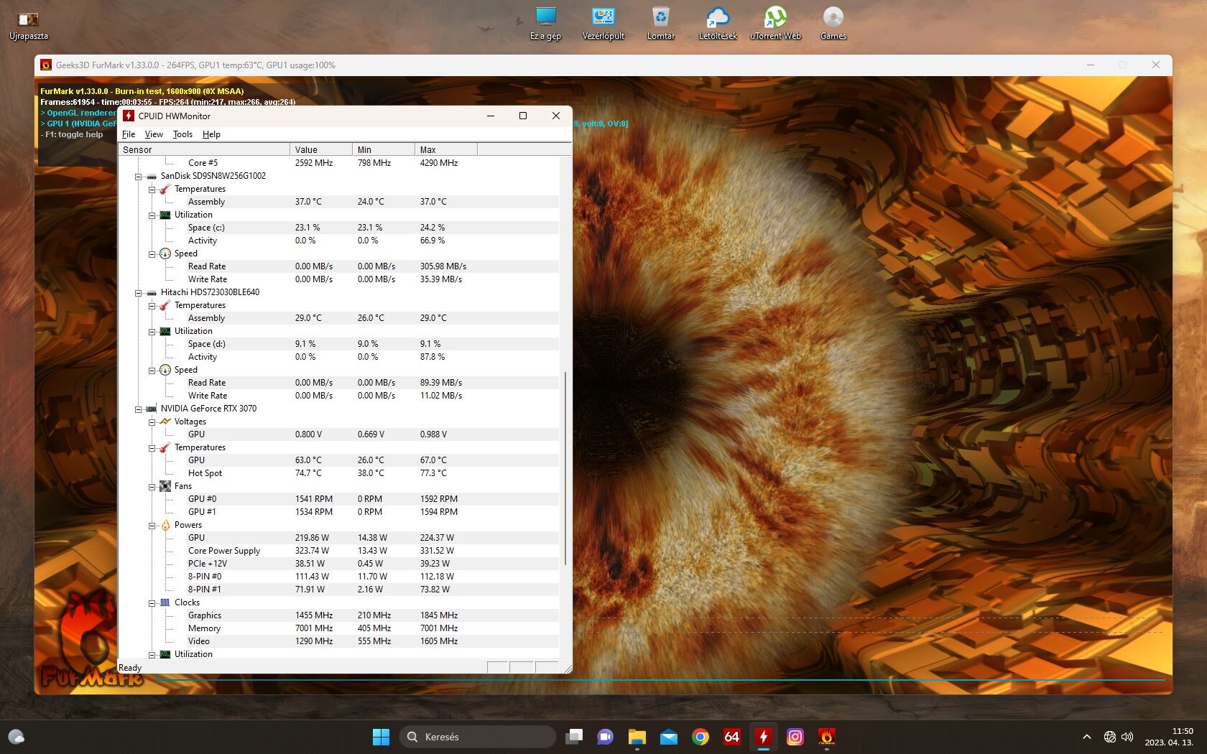Image resolution: width=1207 pixels, height=754 pixels.
Task: Open the Ujrapaszta desktop icon
Action: point(28,24)
